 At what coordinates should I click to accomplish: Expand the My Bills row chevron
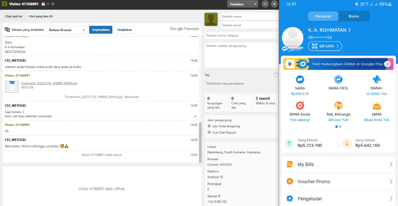point(391,164)
